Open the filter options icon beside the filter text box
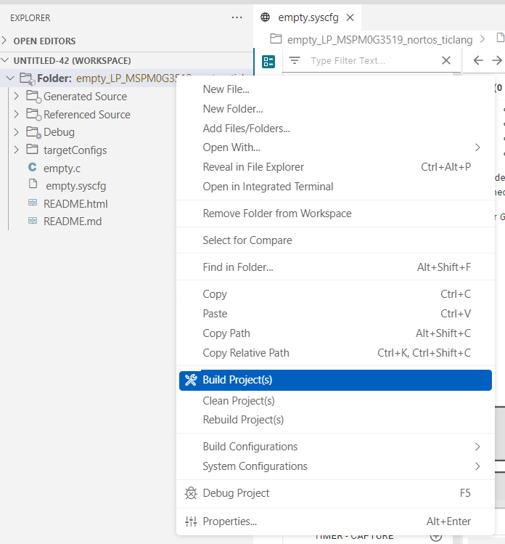The width and height of the screenshot is (505, 544). (x=295, y=61)
